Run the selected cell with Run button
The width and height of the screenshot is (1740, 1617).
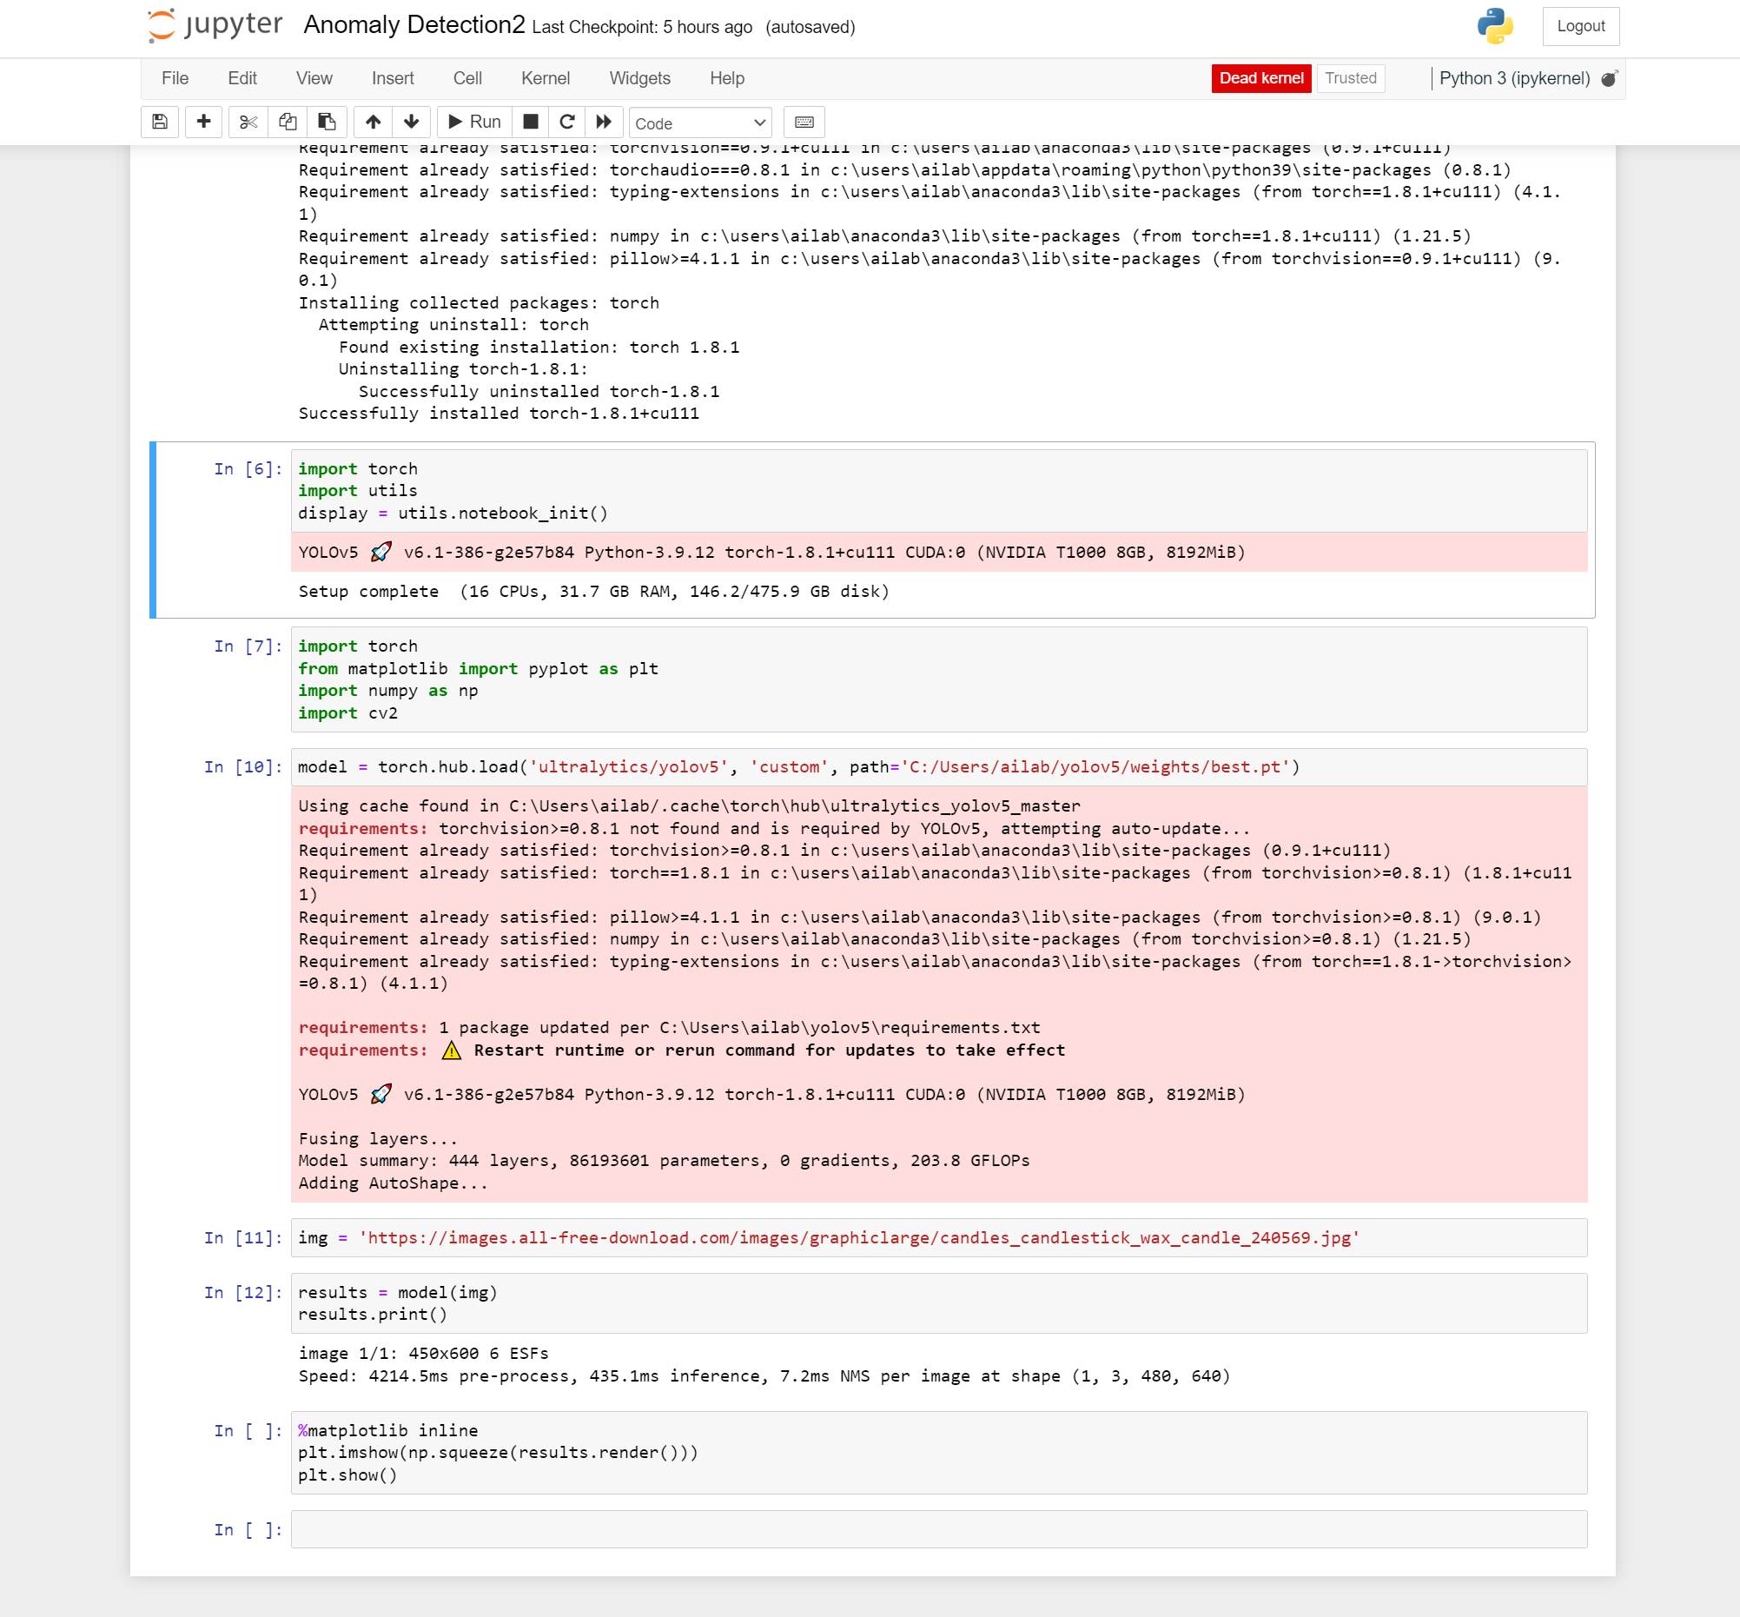(x=473, y=122)
